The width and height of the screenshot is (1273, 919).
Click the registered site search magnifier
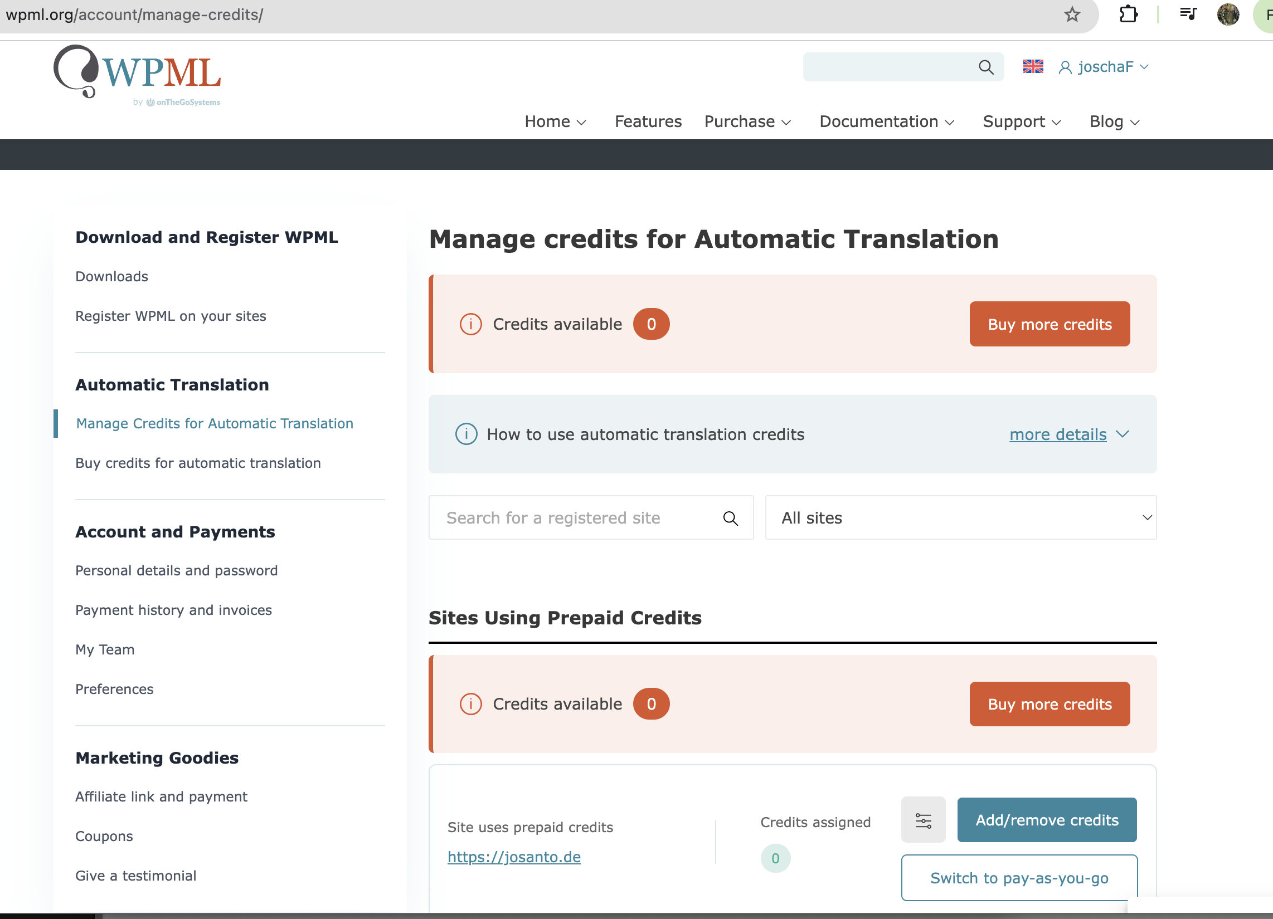tap(730, 519)
